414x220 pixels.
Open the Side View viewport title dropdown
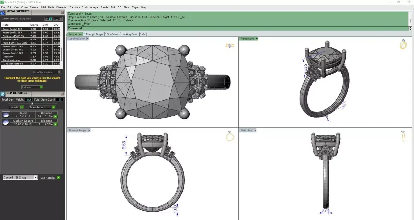click(255, 131)
